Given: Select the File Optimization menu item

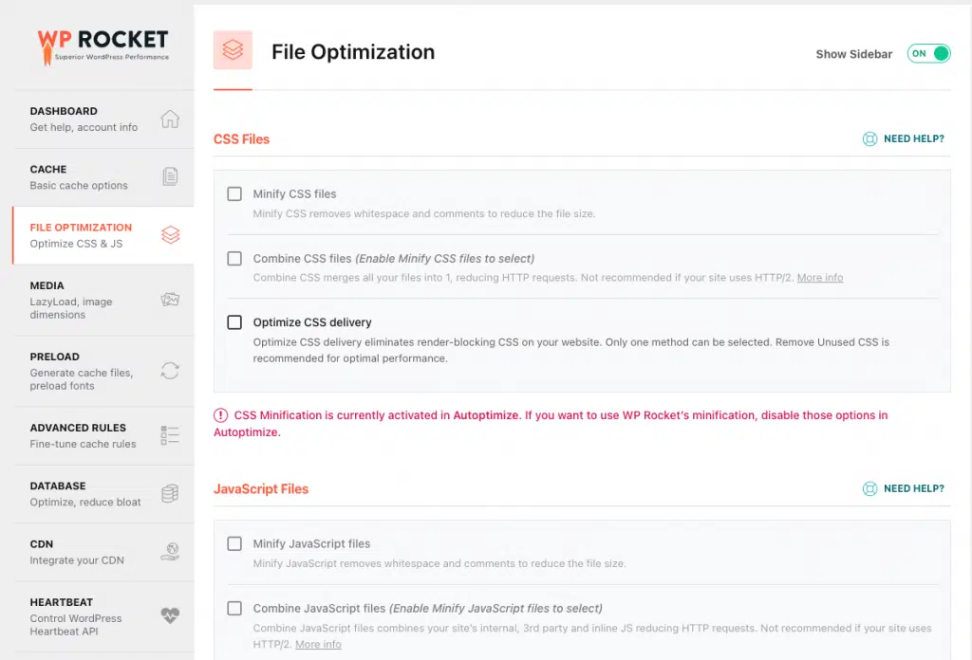Looking at the screenshot, I should coord(103,235).
